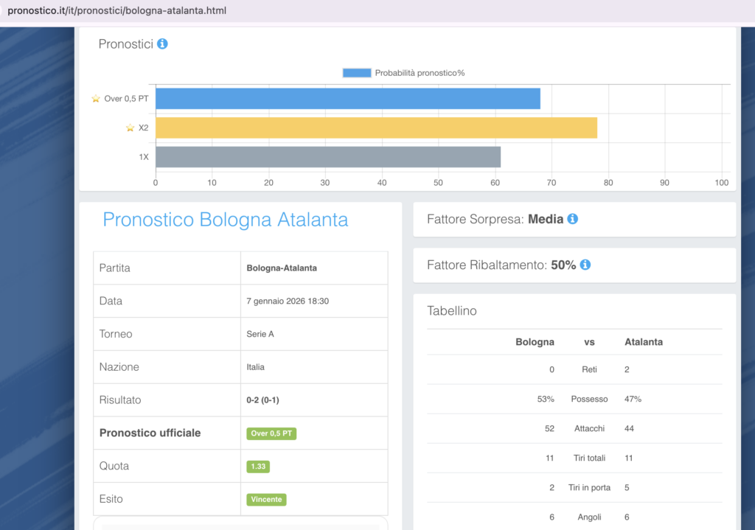Select the star icon beside X2
The width and height of the screenshot is (755, 530).
tap(131, 128)
